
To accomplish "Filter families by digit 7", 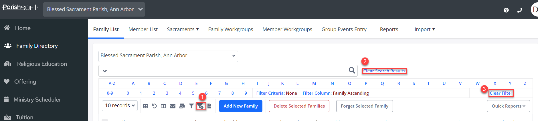I will (x=219, y=93).
